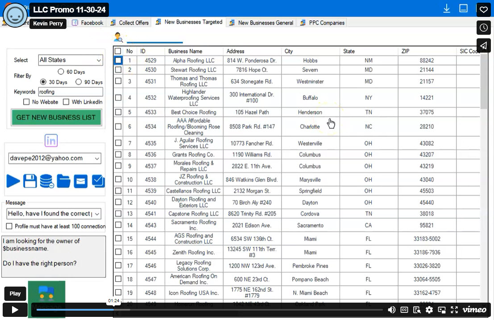Viewport: 494px width, 320px height.
Task: Click the database remove icon
Action: point(47,181)
